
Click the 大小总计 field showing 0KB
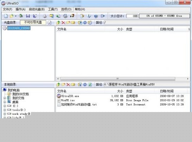[x=132, y=16]
